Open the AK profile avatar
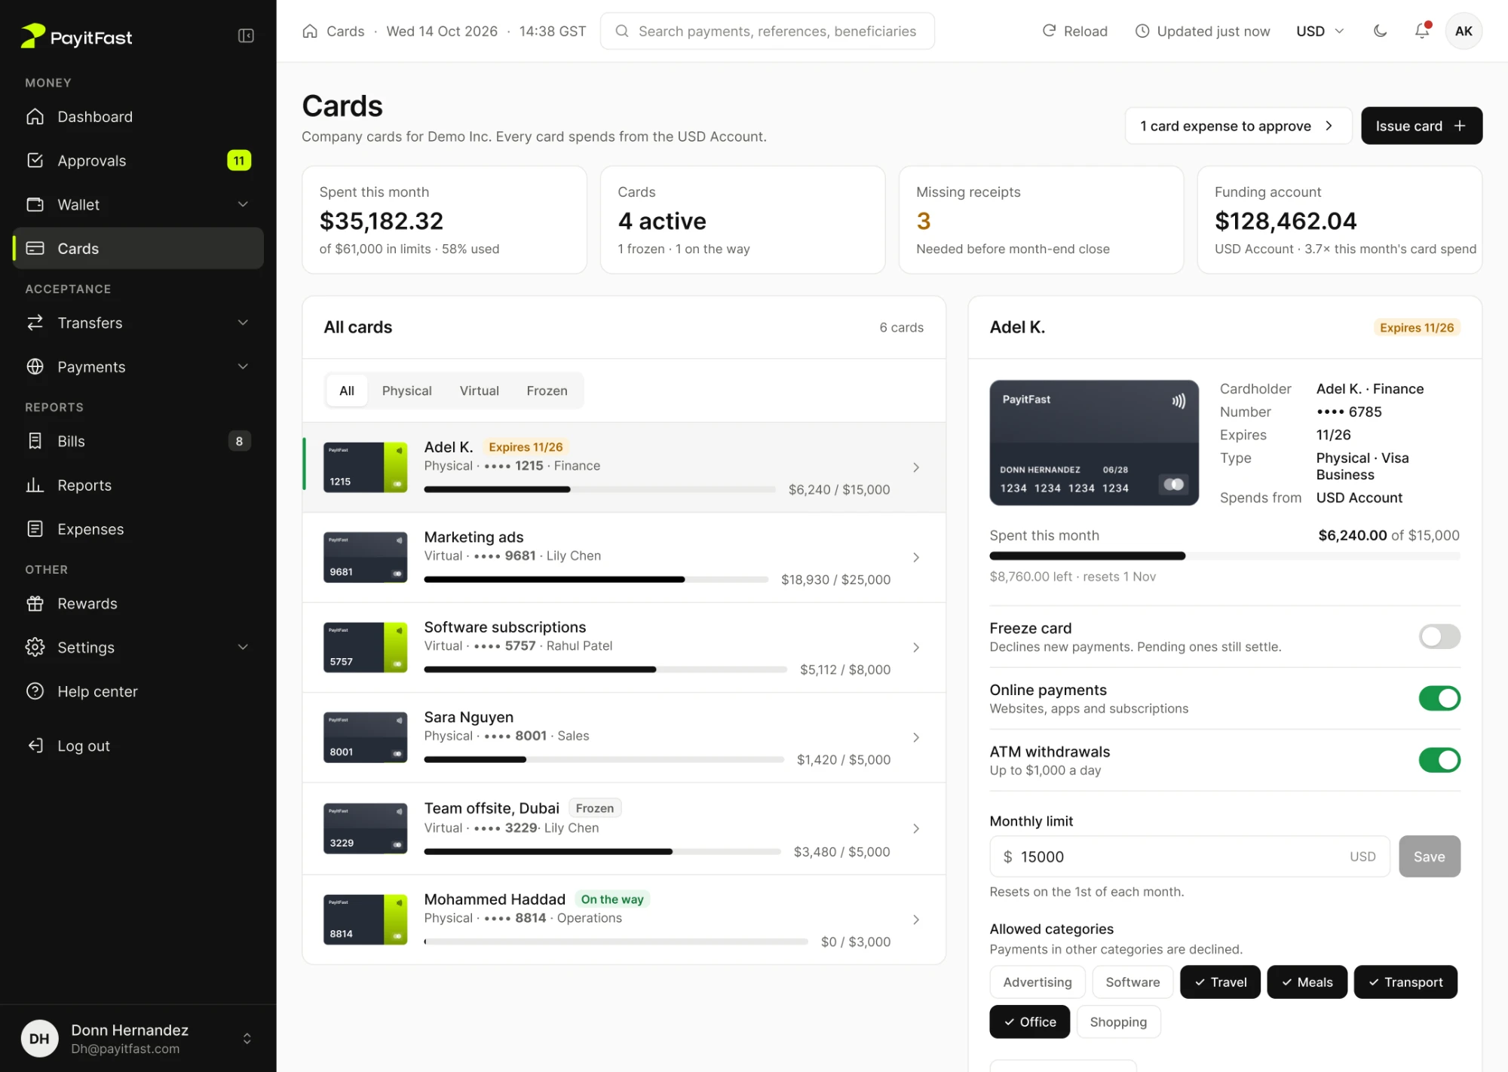Image resolution: width=1508 pixels, height=1072 pixels. 1464,31
